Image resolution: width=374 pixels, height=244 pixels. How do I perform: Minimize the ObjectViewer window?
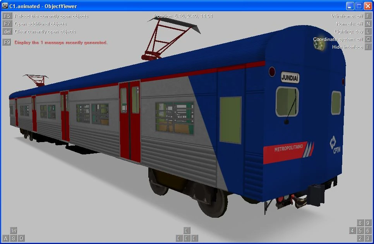(350, 6)
